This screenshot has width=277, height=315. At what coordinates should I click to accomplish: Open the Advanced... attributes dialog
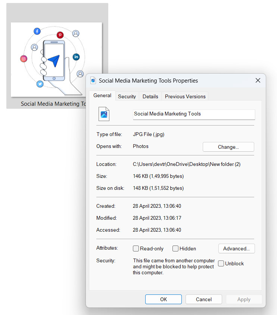pyautogui.click(x=236, y=248)
